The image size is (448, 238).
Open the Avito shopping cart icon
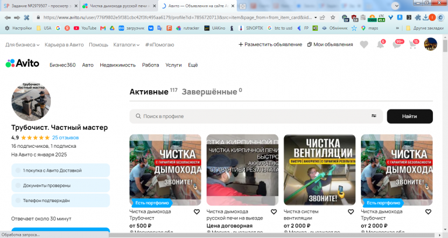pyautogui.click(x=412, y=44)
